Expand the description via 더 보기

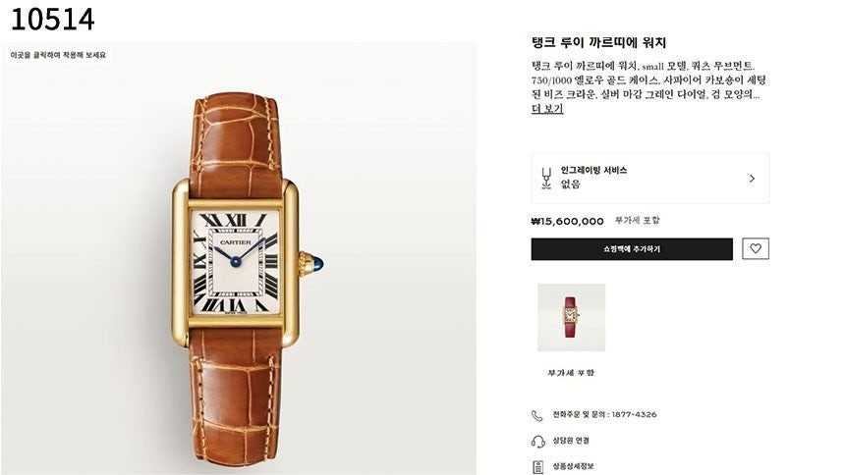coord(547,109)
